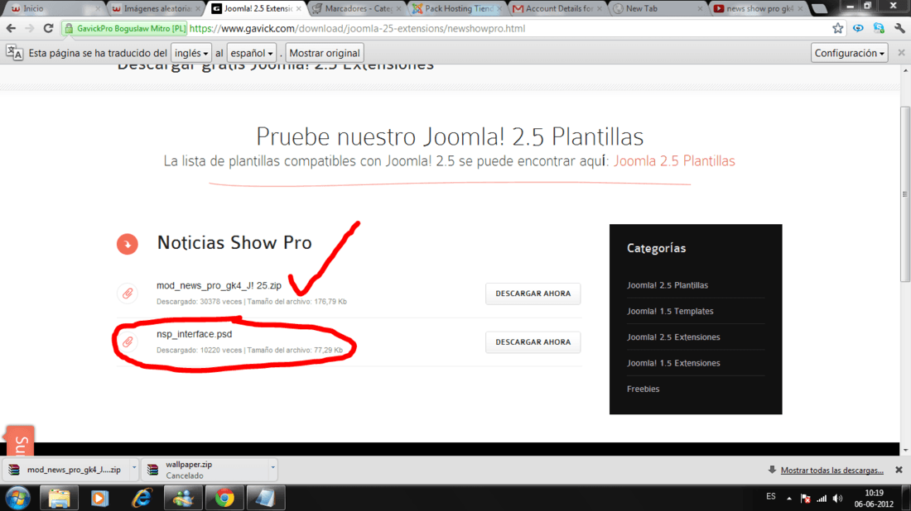Open the Windows Start menu
911x511 pixels.
(18, 499)
